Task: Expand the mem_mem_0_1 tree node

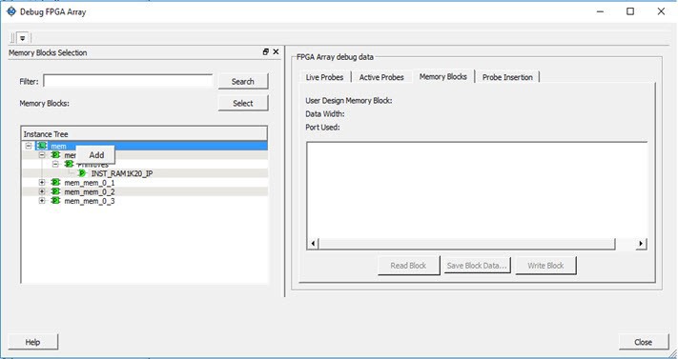Action: [42, 182]
